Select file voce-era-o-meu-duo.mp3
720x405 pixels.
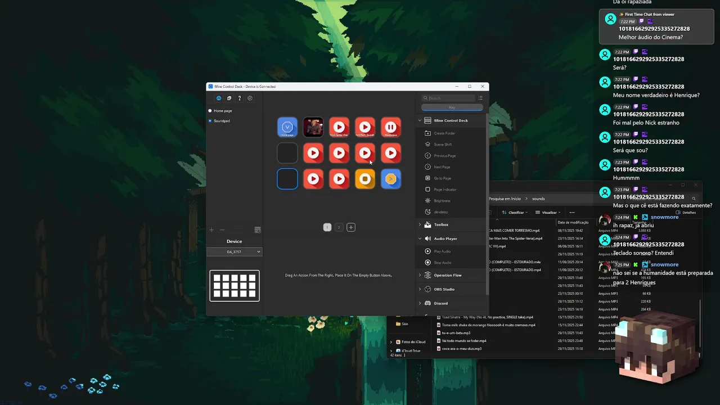point(460,349)
